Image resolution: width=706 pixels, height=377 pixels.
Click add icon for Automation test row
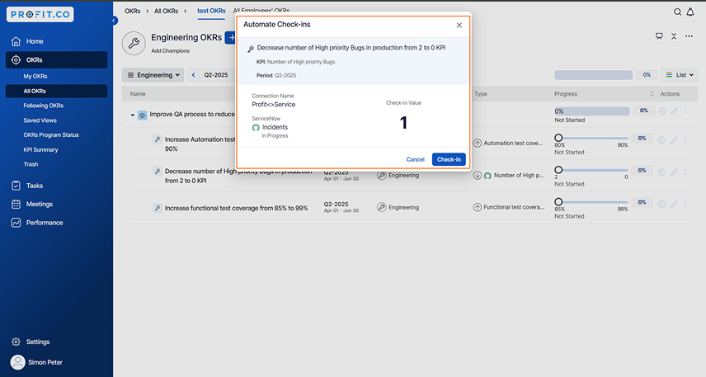click(661, 140)
